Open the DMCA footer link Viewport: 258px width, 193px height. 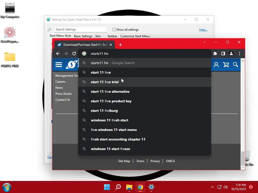[170, 161]
